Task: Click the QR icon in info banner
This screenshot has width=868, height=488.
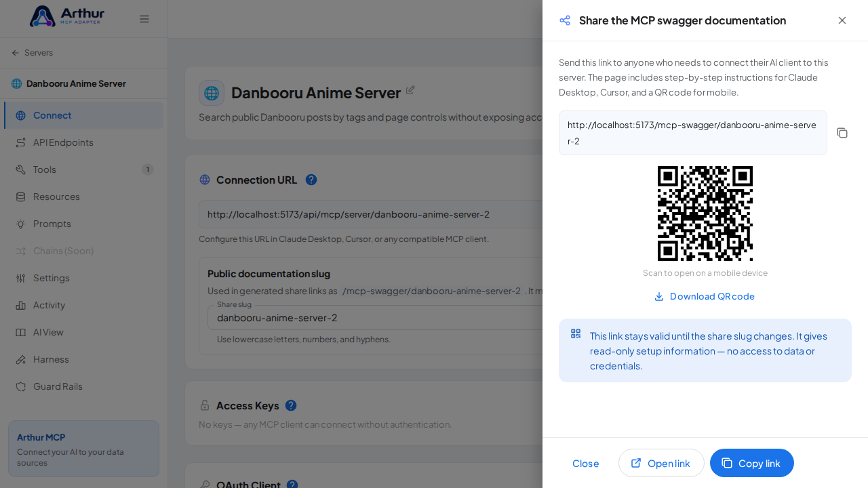Action: [576, 333]
